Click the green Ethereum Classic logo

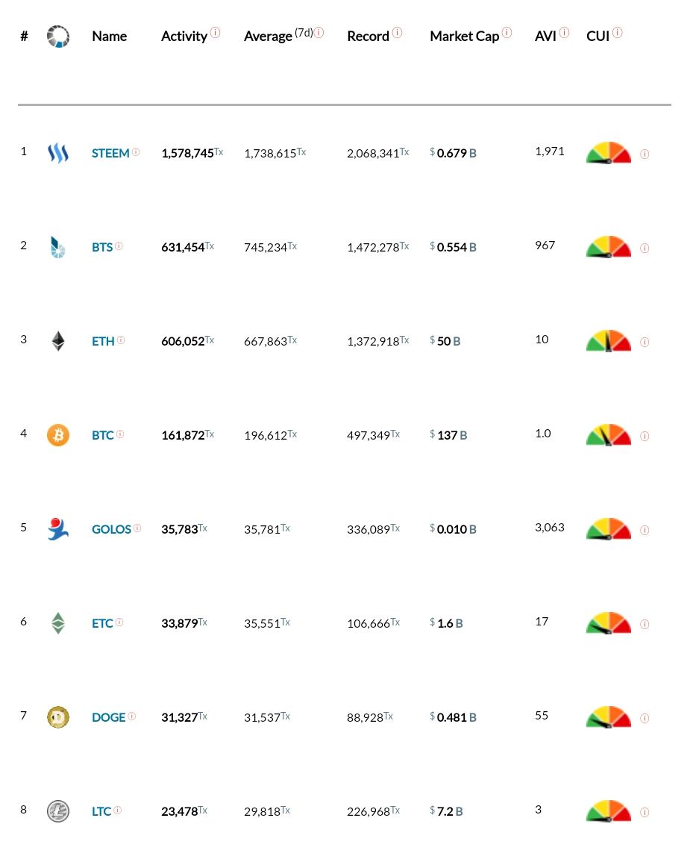pos(58,623)
